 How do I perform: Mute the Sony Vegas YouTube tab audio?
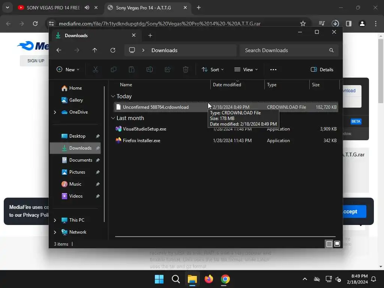click(87, 7)
